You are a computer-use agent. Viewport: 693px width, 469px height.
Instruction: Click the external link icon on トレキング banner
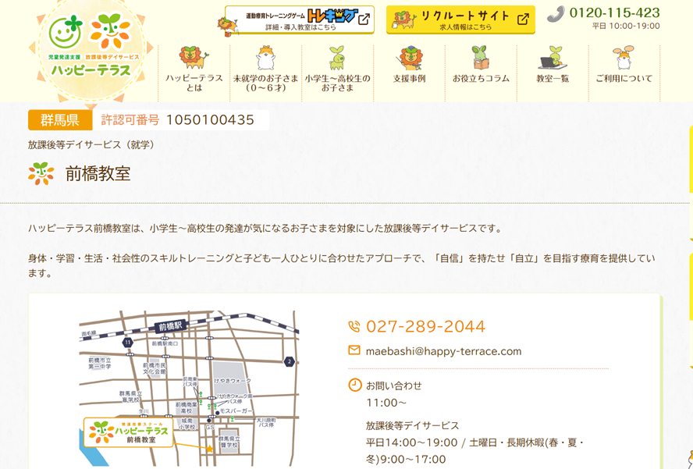pos(364,20)
